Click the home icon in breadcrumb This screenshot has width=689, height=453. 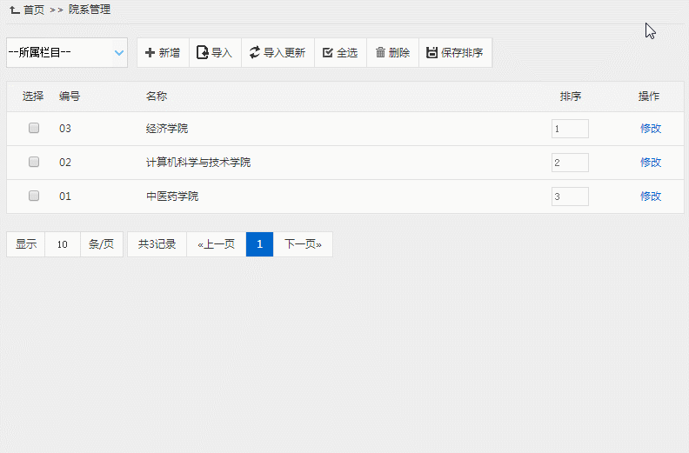[x=15, y=10]
